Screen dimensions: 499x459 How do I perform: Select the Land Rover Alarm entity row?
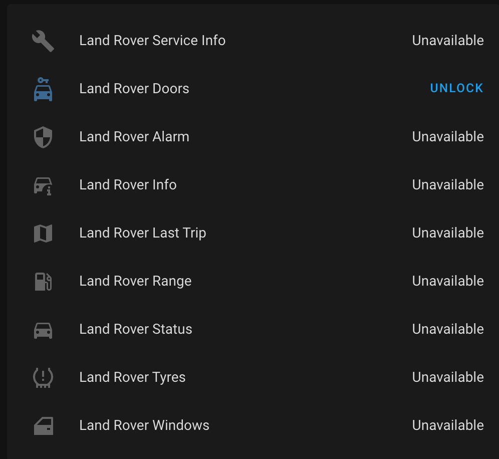tap(134, 136)
